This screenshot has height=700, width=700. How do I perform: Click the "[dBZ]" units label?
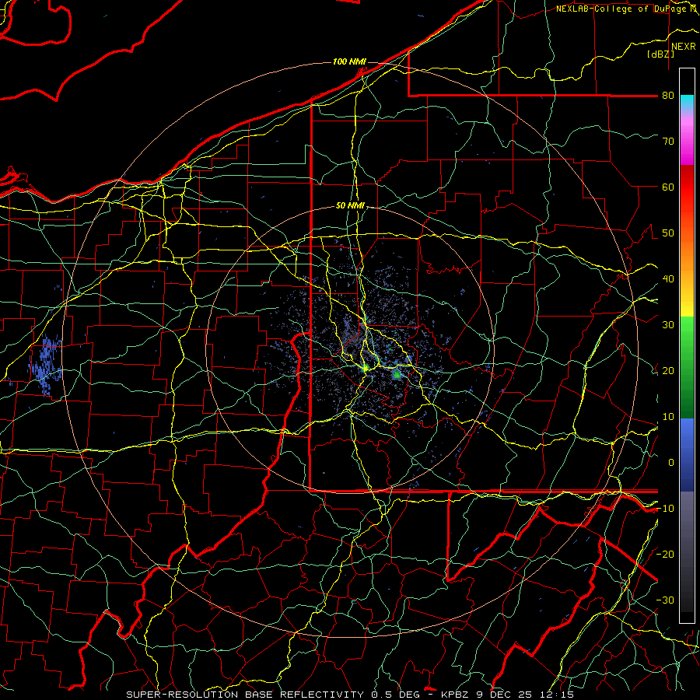660,54
